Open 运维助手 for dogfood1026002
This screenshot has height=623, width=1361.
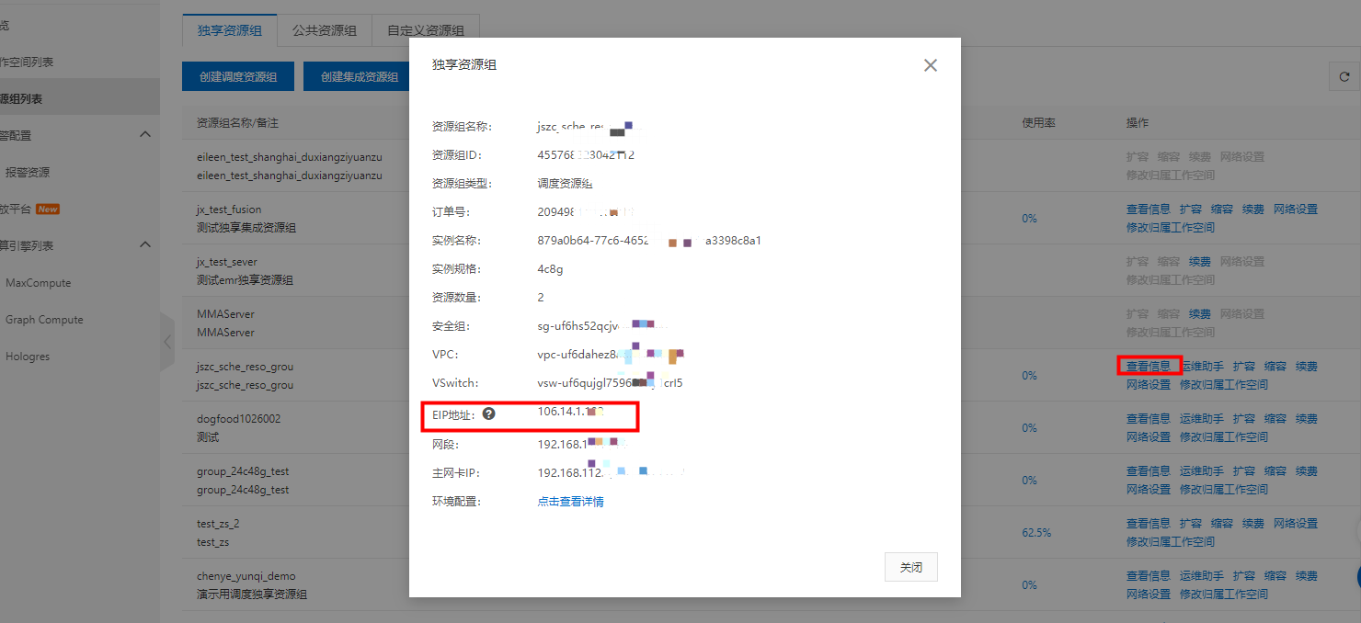pos(1202,419)
